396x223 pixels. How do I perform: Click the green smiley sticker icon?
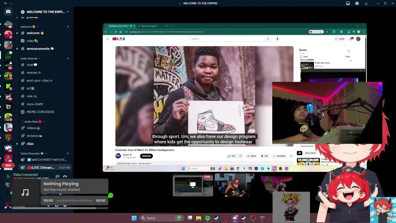point(110,195)
